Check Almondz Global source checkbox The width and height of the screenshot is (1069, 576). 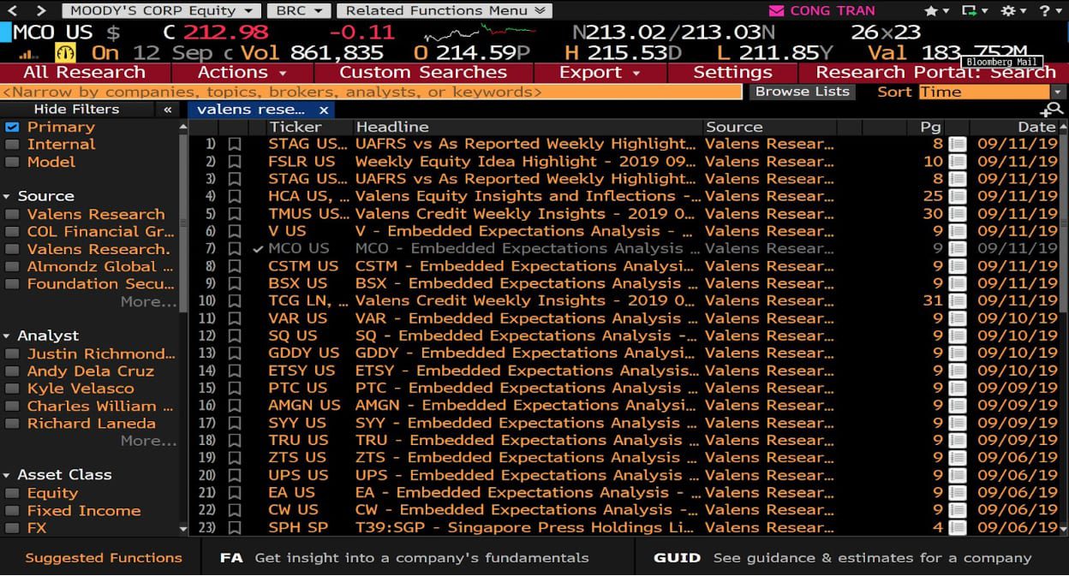[x=12, y=266]
